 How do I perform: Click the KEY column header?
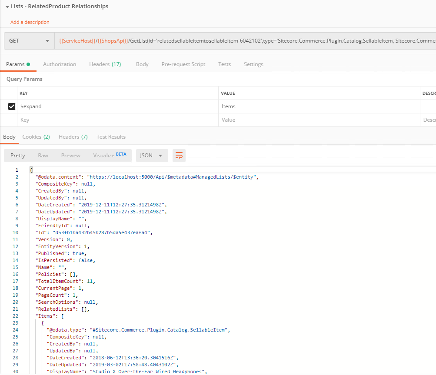[23, 93]
